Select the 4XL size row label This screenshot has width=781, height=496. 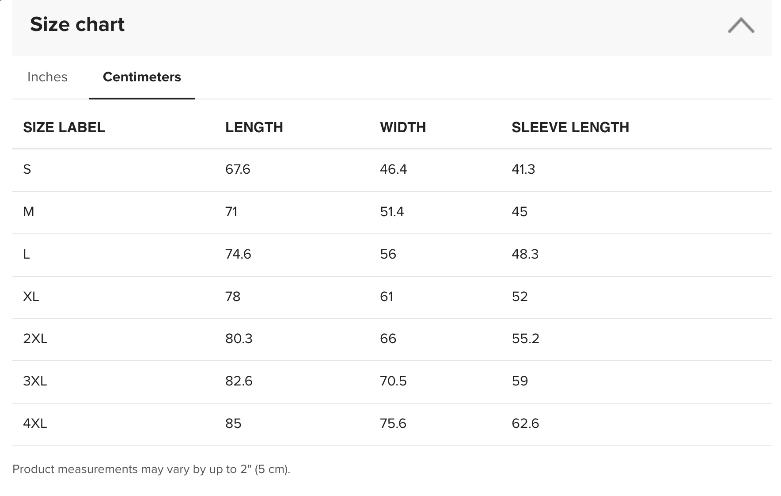click(35, 424)
